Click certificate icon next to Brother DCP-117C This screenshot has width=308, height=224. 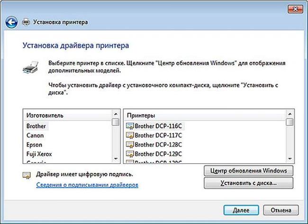click(x=130, y=135)
